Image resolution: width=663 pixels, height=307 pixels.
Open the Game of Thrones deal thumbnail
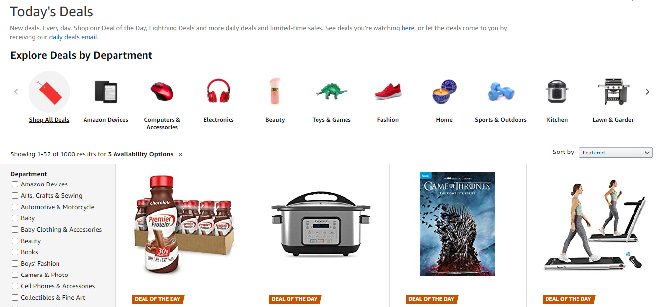coord(458,224)
